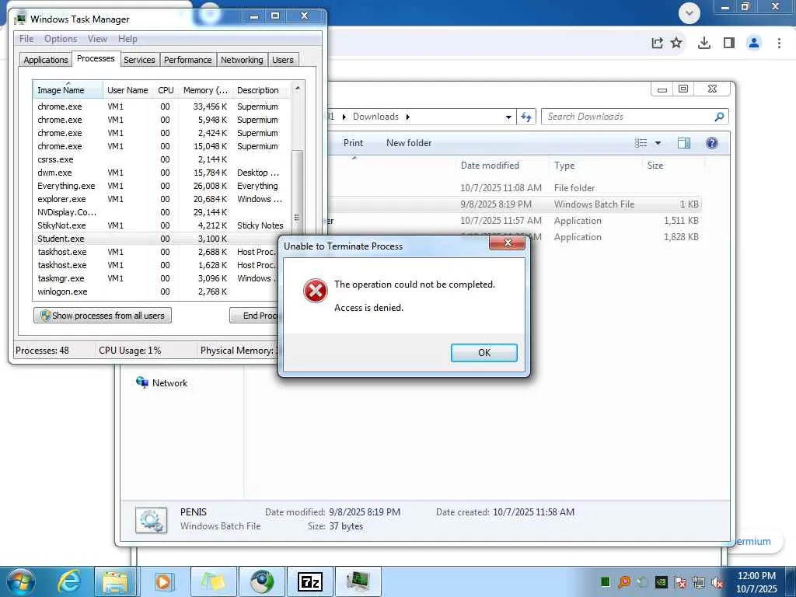
Task: Click OK in the Unable to Terminate Process dialog
Action: 484,352
